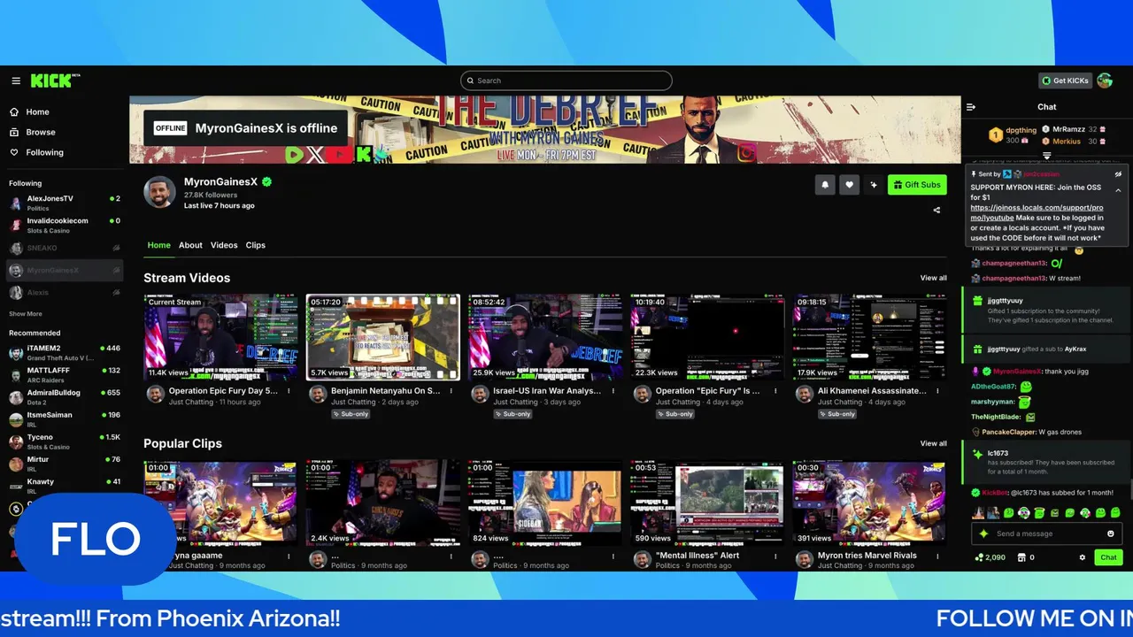Open the 08:52:42 Israel-US Iran War thumbnail
Image resolution: width=1133 pixels, height=637 pixels.
(545, 337)
